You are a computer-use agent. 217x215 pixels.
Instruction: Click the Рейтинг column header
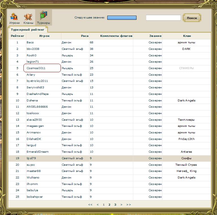pos(17,36)
